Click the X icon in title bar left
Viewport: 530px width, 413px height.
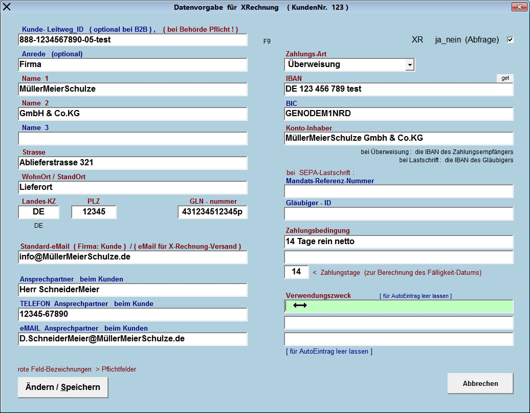pos(7,7)
